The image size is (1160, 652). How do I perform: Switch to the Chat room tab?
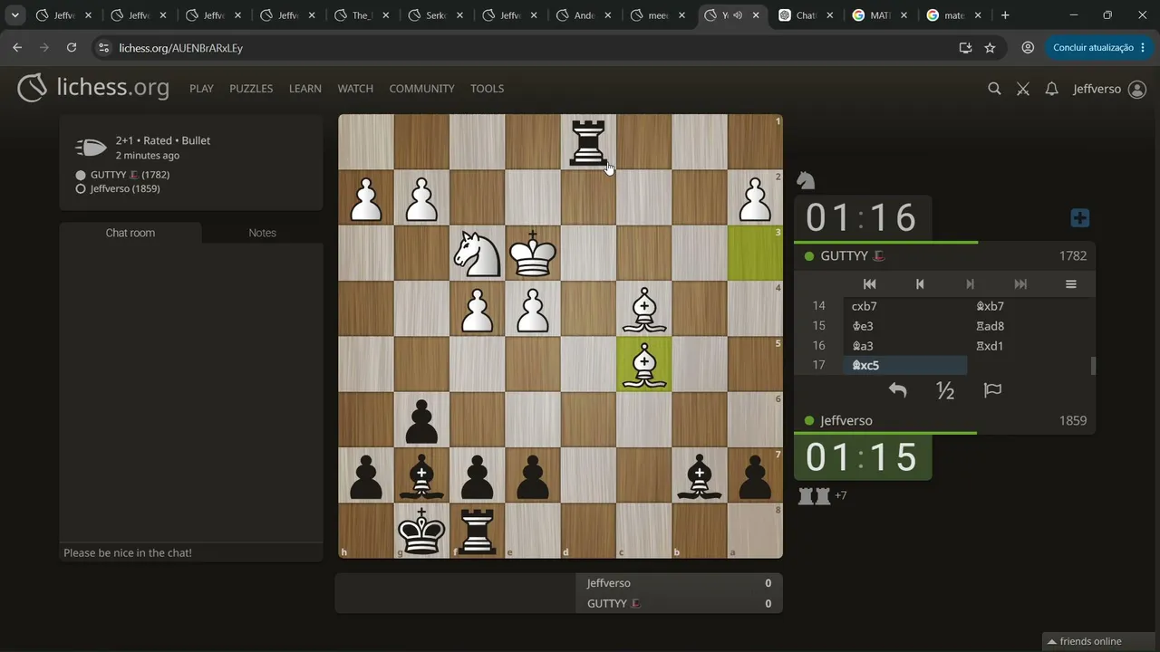(x=130, y=233)
